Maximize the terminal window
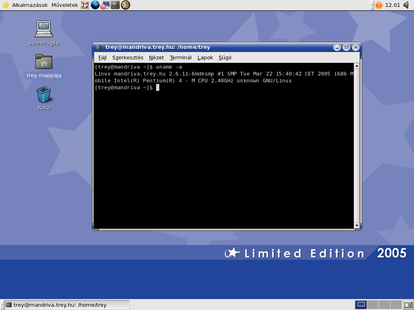 (346, 47)
